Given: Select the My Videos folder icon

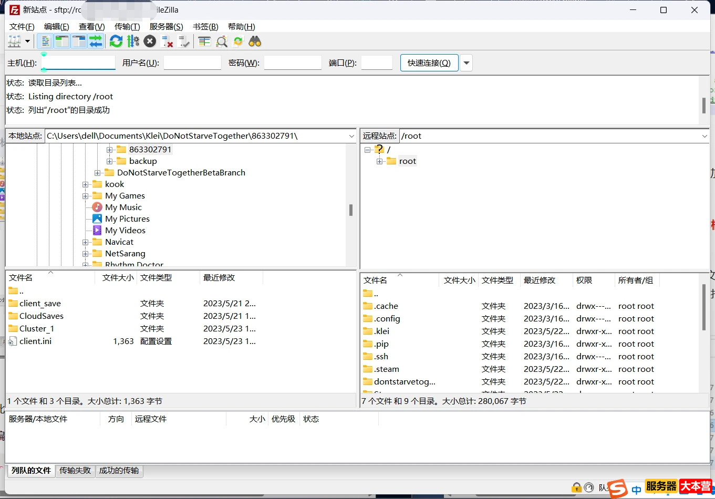Looking at the screenshot, I should (x=97, y=230).
